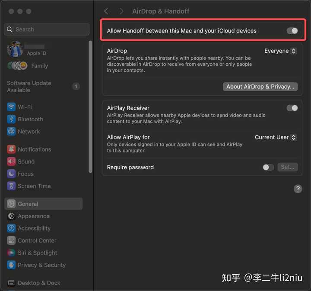The image size is (311, 291).
Task: Enable the Require password switch
Action: coord(268,167)
